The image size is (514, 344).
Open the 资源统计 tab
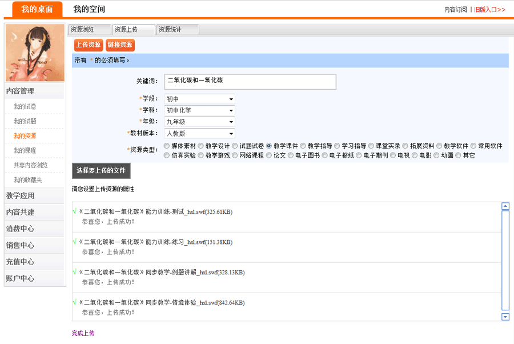click(178, 30)
